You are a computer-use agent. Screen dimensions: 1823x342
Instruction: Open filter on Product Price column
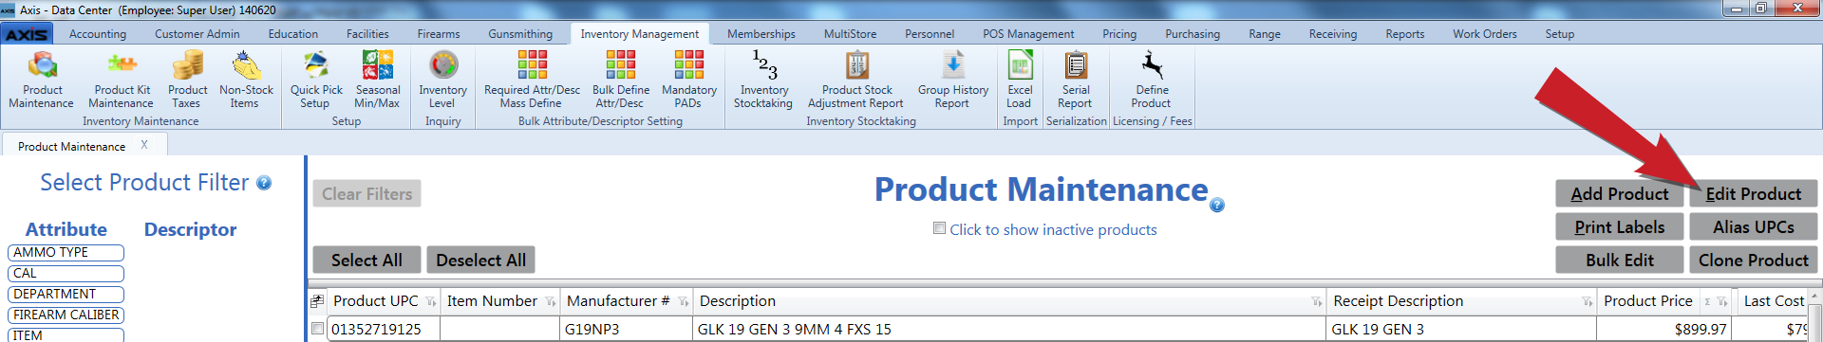click(x=1721, y=302)
